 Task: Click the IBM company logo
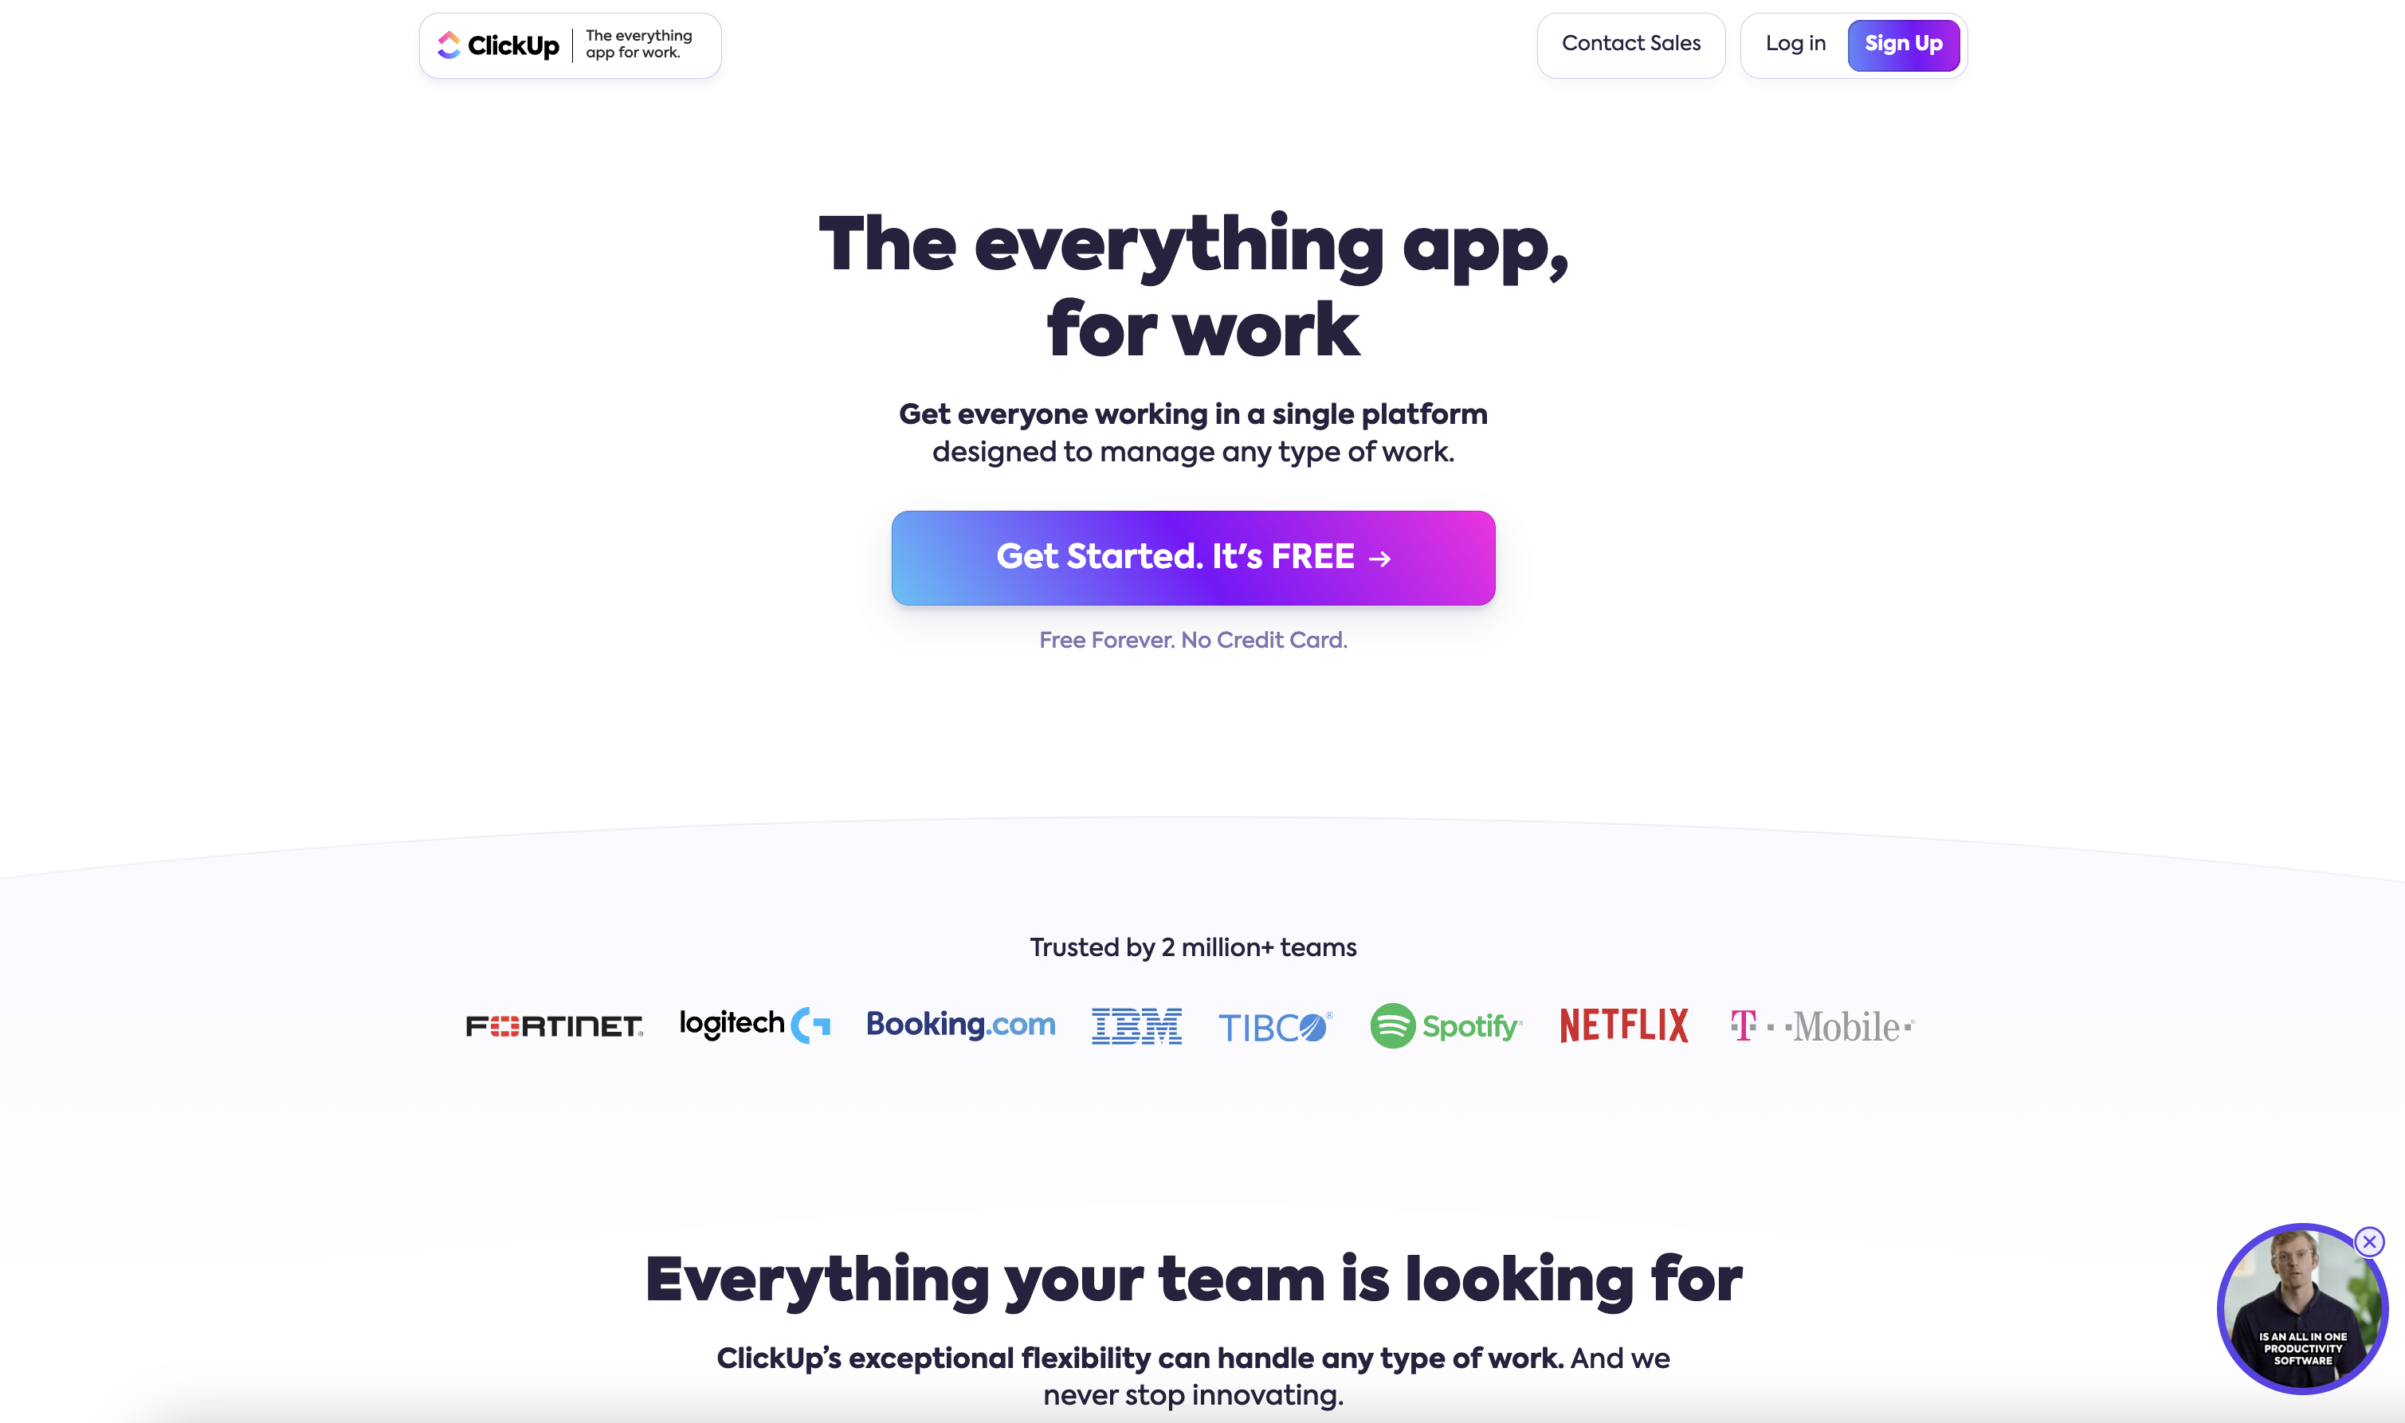pyautogui.click(x=1136, y=1023)
